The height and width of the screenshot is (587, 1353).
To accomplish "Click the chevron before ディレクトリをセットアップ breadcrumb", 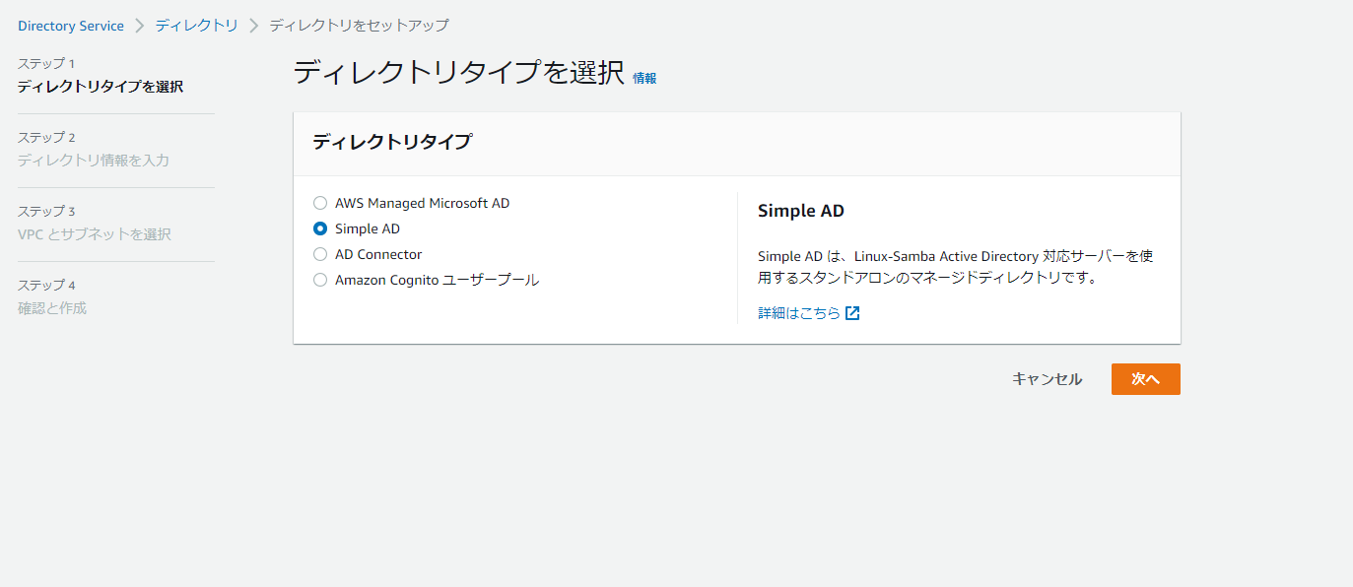I will click(253, 26).
